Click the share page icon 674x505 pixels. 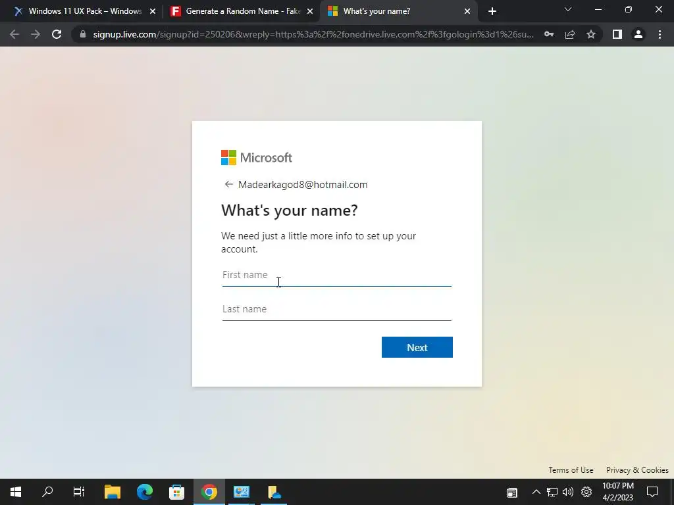coord(570,34)
